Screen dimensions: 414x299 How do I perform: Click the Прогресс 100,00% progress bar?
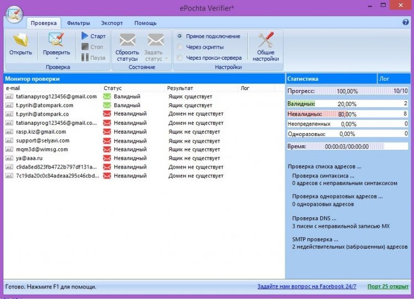point(347,91)
